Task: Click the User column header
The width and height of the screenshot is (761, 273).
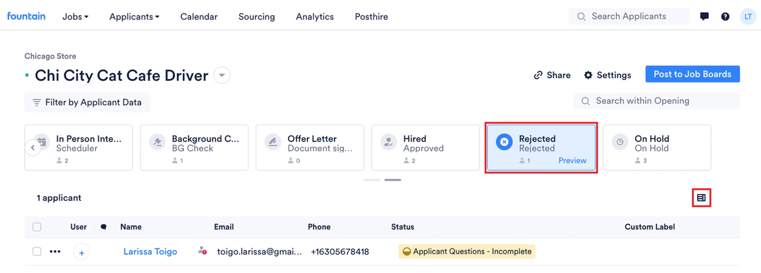Action: (78, 227)
